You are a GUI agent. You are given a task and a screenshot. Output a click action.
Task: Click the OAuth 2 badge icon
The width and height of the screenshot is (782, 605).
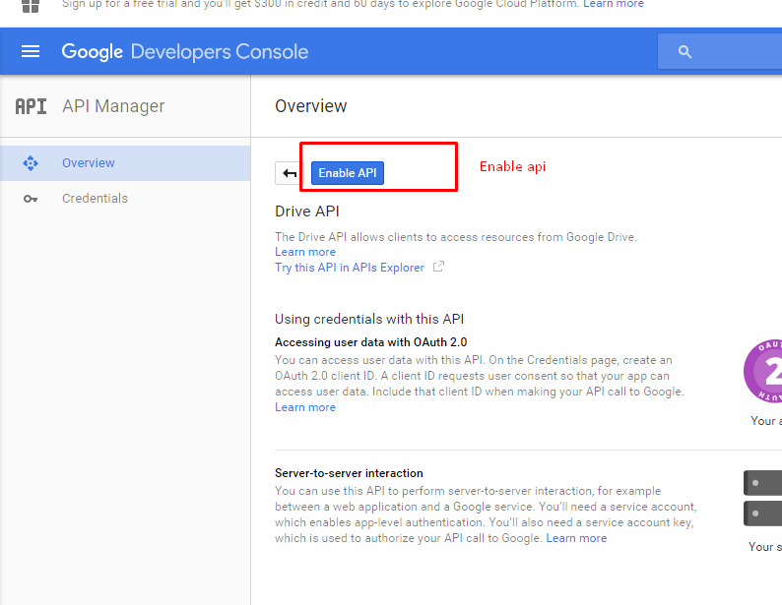coord(763,371)
